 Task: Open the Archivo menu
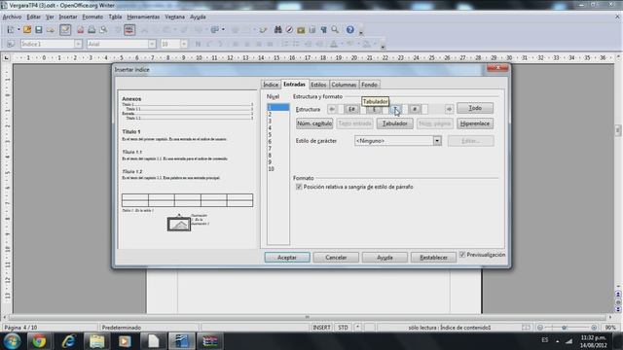click(12, 17)
